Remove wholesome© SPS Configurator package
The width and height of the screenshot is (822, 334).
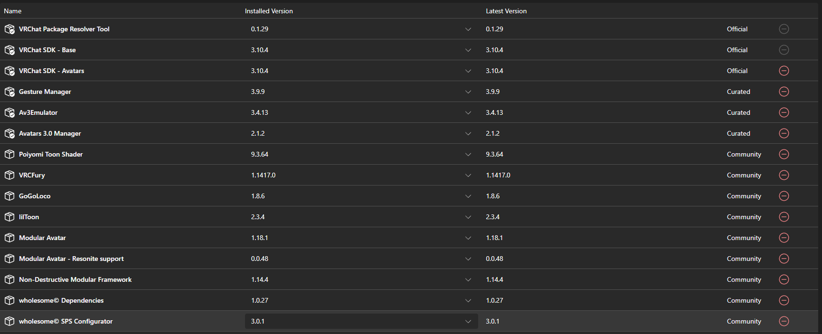[784, 321]
